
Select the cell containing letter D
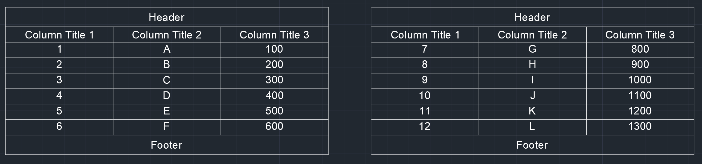click(x=167, y=96)
